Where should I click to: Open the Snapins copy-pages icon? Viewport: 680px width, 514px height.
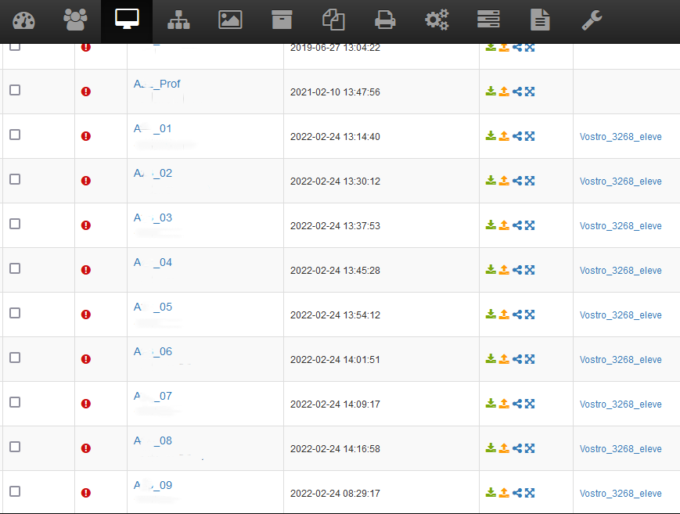[333, 20]
